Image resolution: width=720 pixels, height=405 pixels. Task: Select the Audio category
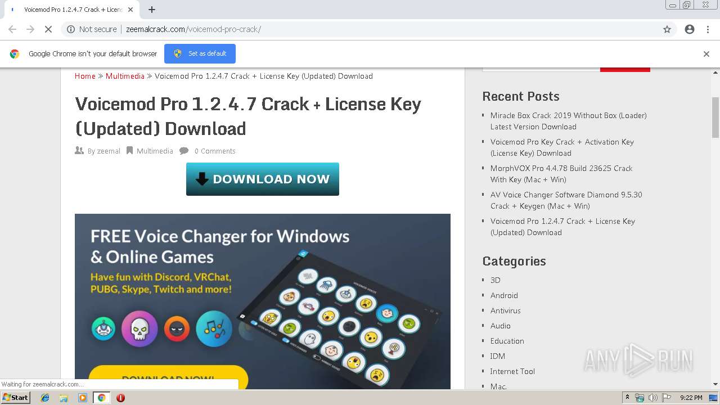(500, 326)
